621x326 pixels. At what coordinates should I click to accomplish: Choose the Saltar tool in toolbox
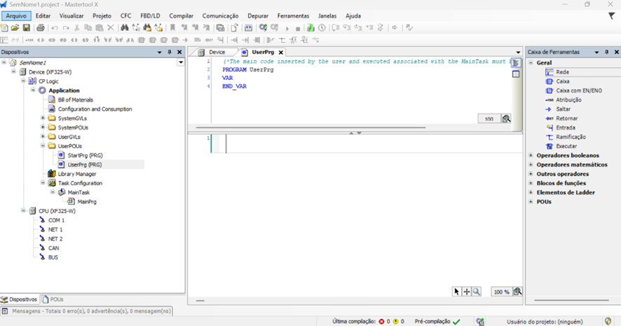pos(563,109)
